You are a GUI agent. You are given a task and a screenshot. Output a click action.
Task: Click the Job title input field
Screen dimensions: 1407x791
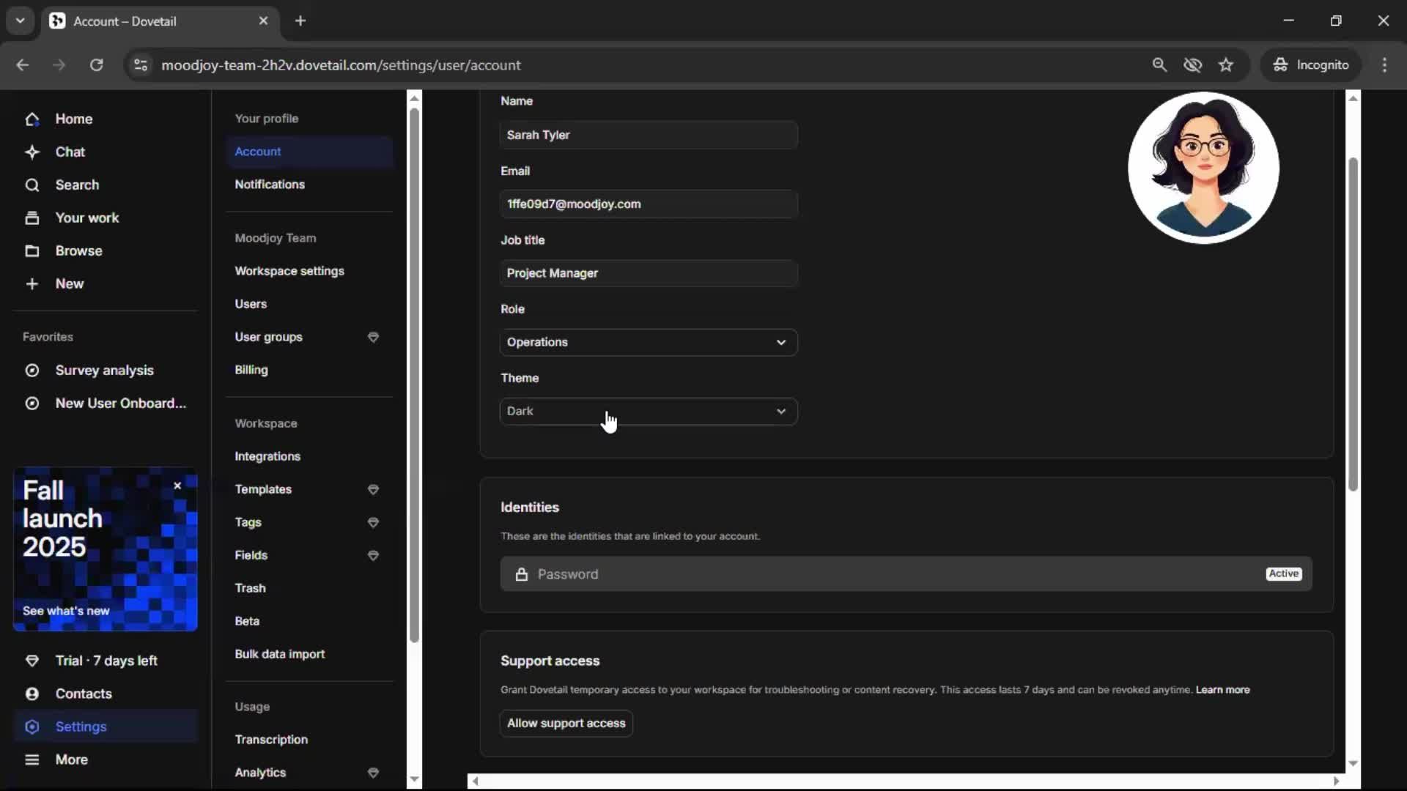coord(648,273)
